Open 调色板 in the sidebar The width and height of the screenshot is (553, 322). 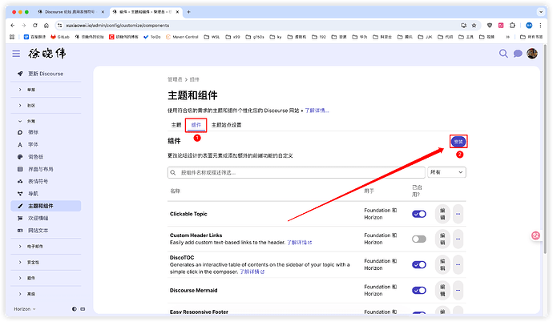[36, 156]
